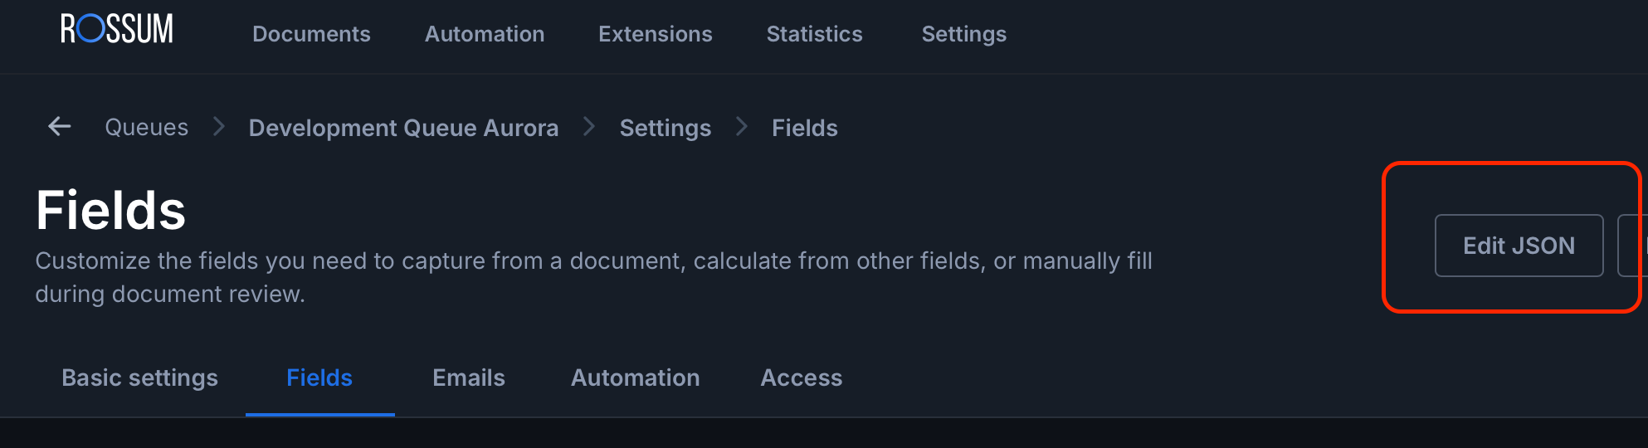Viewport: 1648px width, 448px height.
Task: Open Settings in the top navigation bar
Action: pyautogui.click(x=963, y=34)
